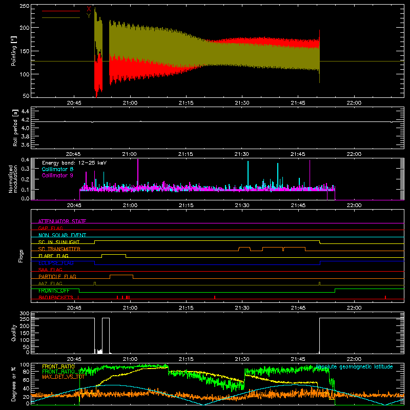410x410 pixels.
Task: Click 20:45 under the Quality plot
Action: click(x=74, y=359)
